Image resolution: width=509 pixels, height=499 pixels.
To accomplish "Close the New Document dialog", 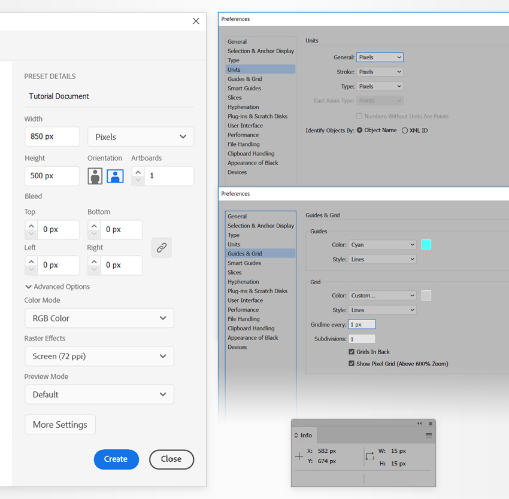I will (x=196, y=21).
